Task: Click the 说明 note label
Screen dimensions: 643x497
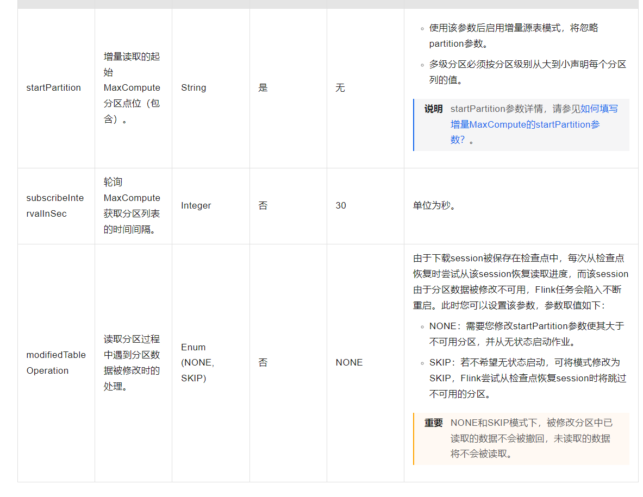Action: [433, 109]
